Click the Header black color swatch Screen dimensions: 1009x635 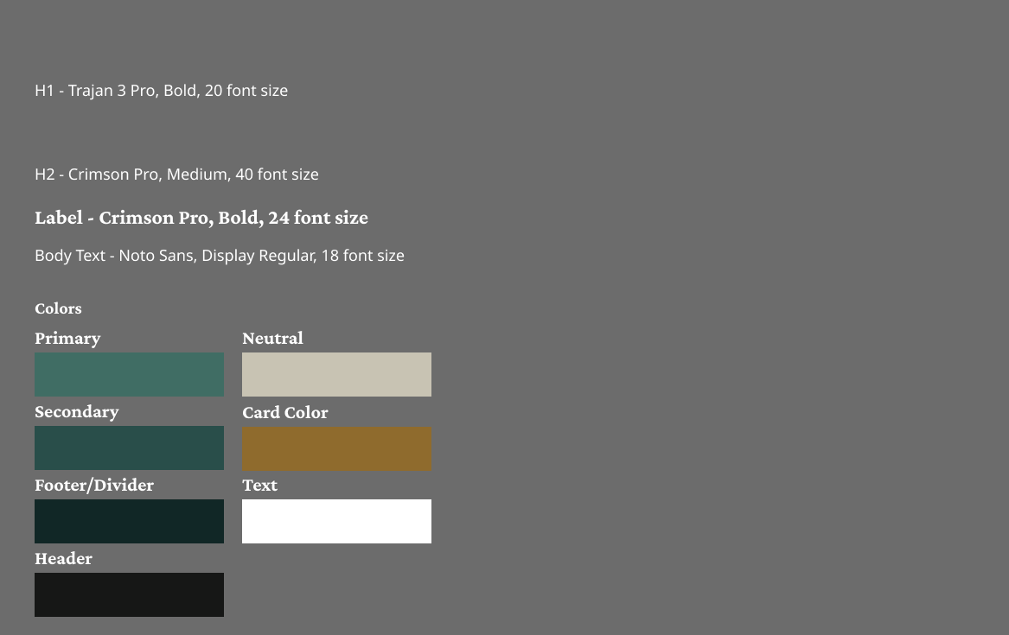click(129, 594)
